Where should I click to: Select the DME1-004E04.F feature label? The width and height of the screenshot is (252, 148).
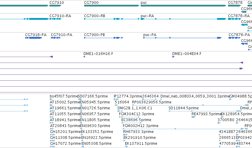point(187,54)
